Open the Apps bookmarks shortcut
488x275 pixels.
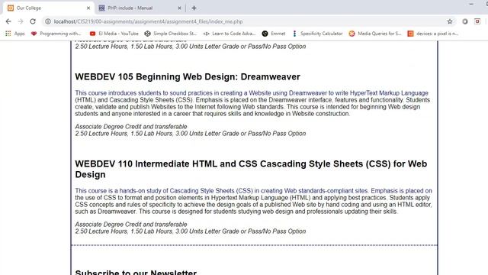[x=15, y=34]
